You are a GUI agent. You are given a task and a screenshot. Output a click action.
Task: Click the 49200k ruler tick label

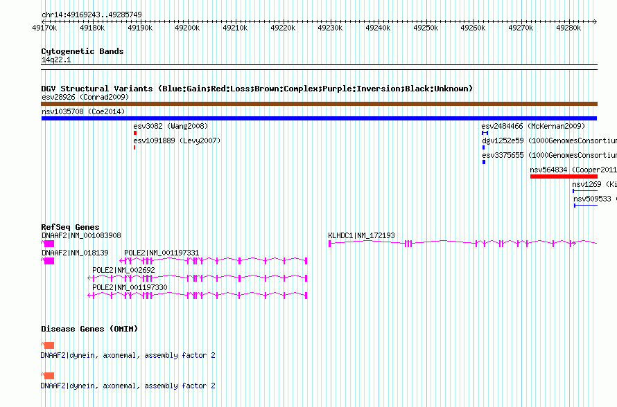(x=187, y=28)
